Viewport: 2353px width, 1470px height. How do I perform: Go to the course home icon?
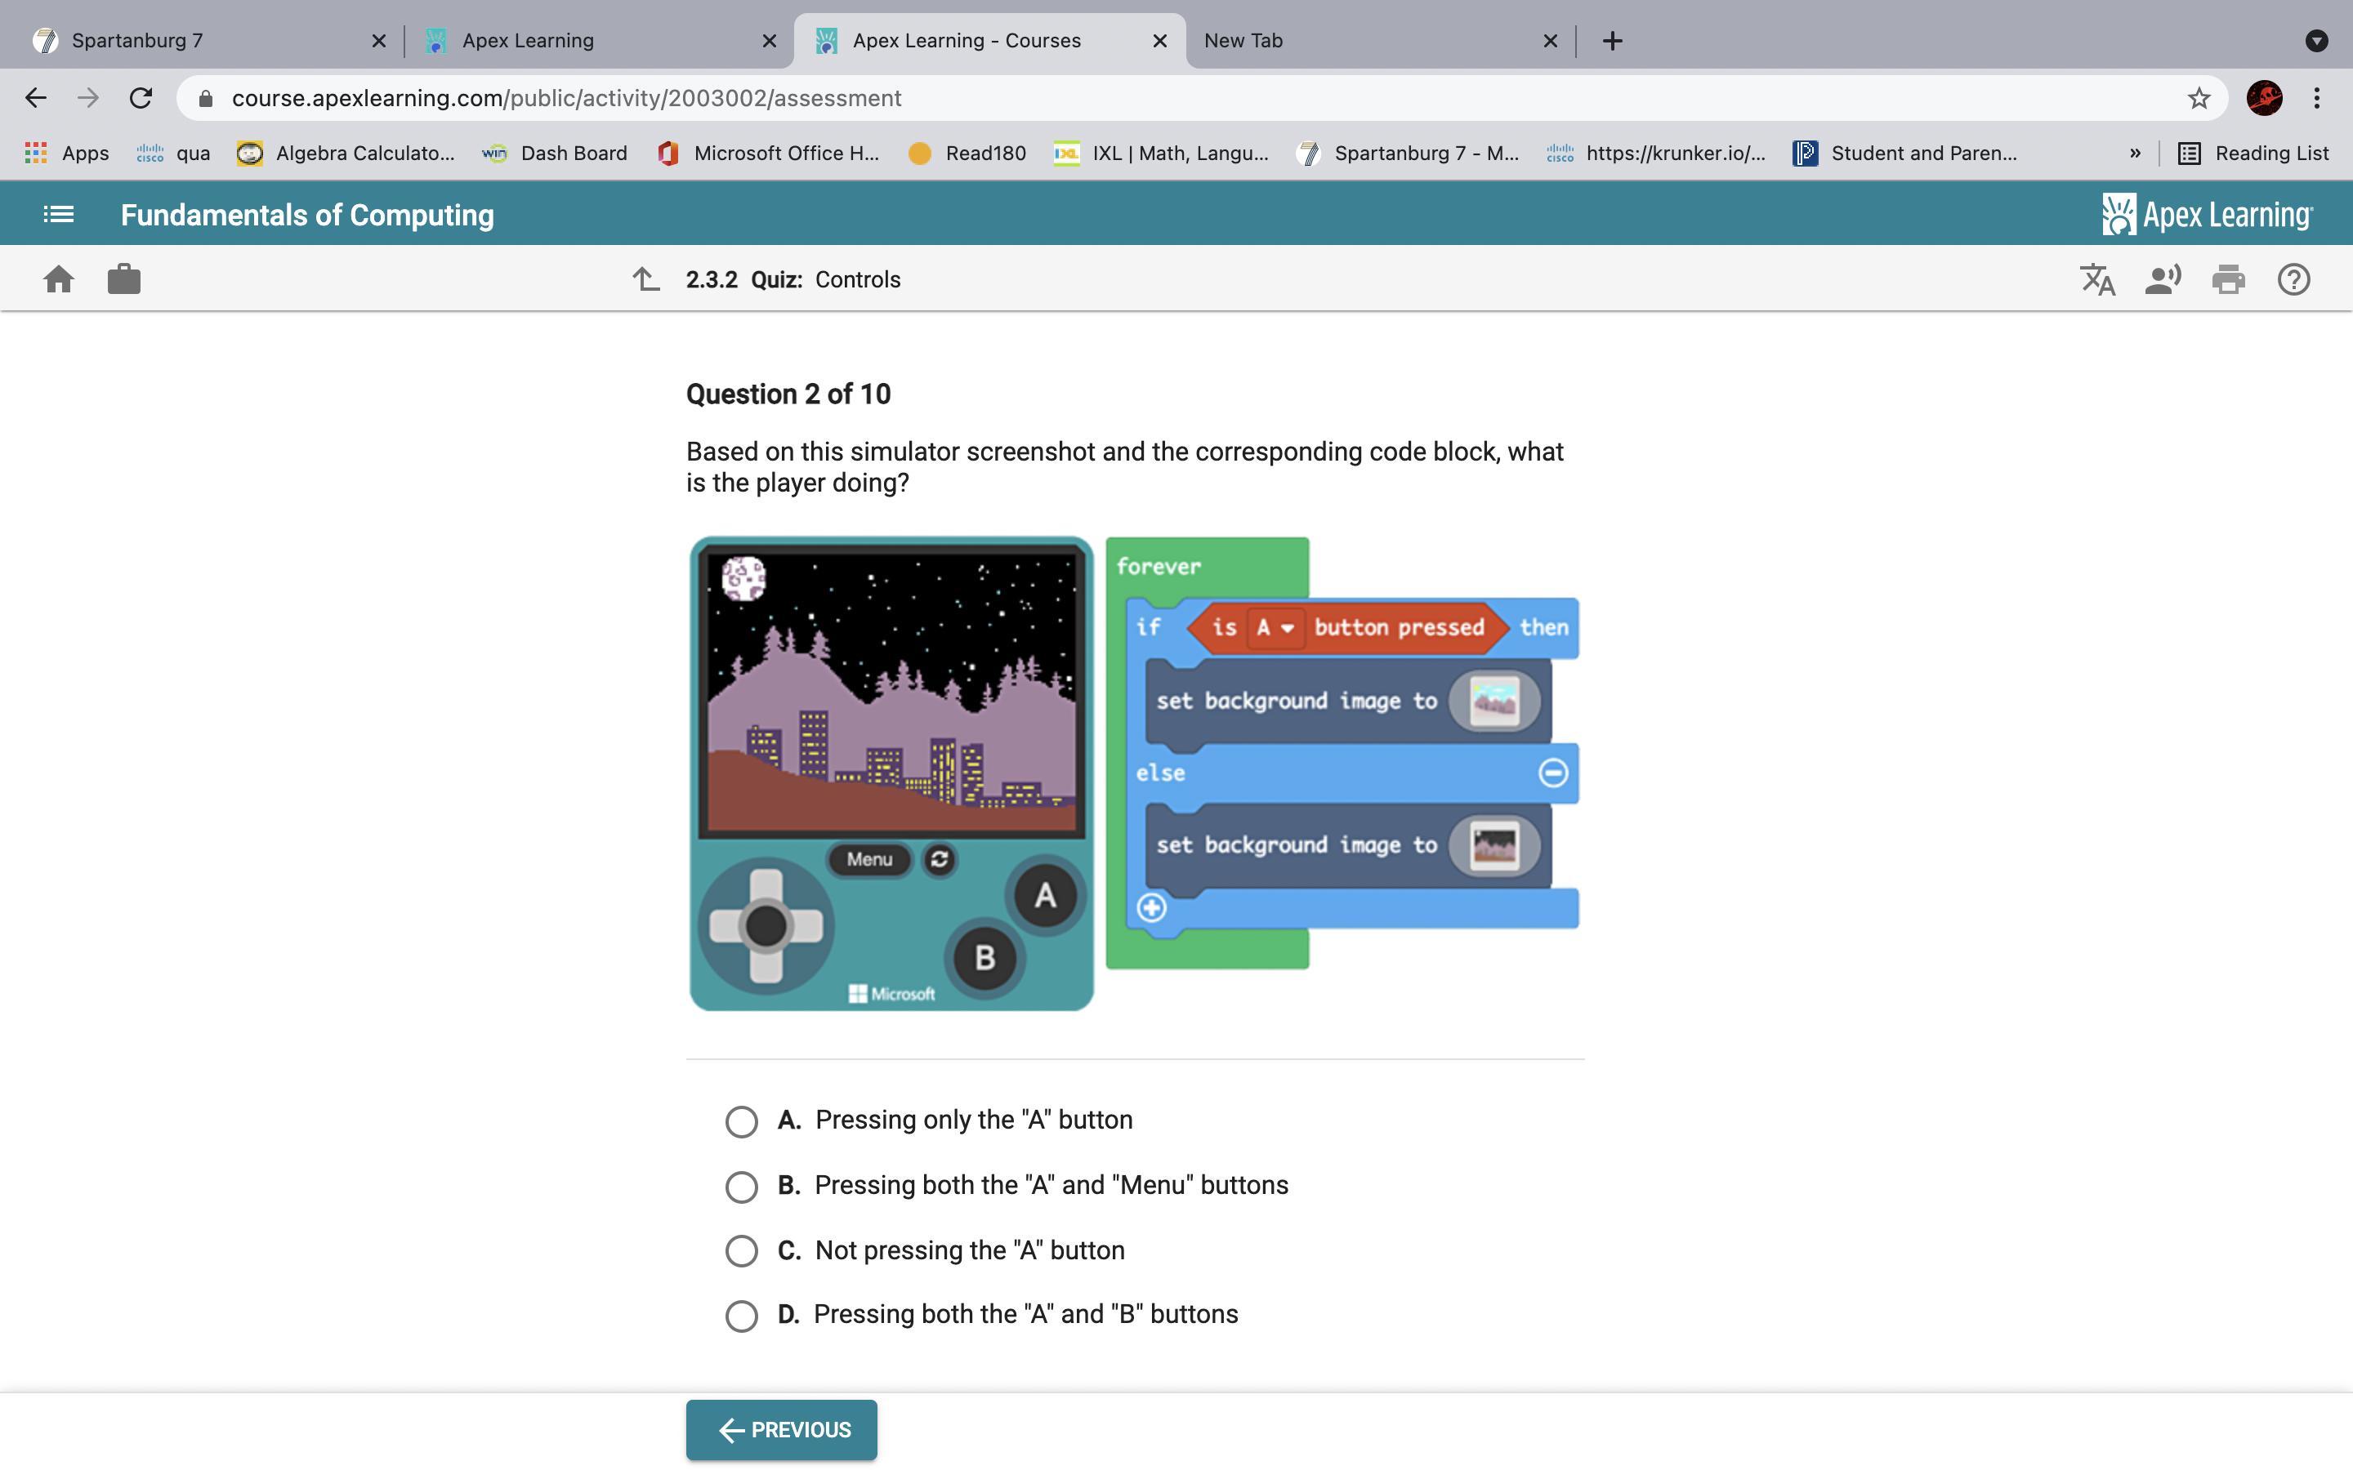pyautogui.click(x=58, y=280)
